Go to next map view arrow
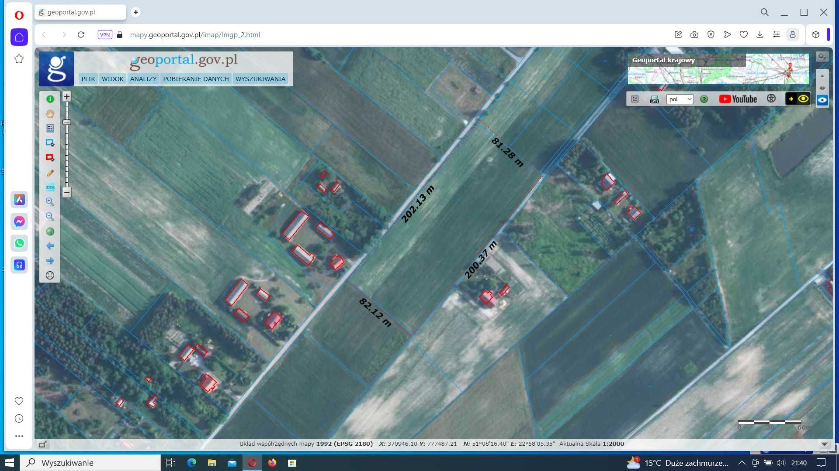Screen dimensions: 839x471 point(50,261)
